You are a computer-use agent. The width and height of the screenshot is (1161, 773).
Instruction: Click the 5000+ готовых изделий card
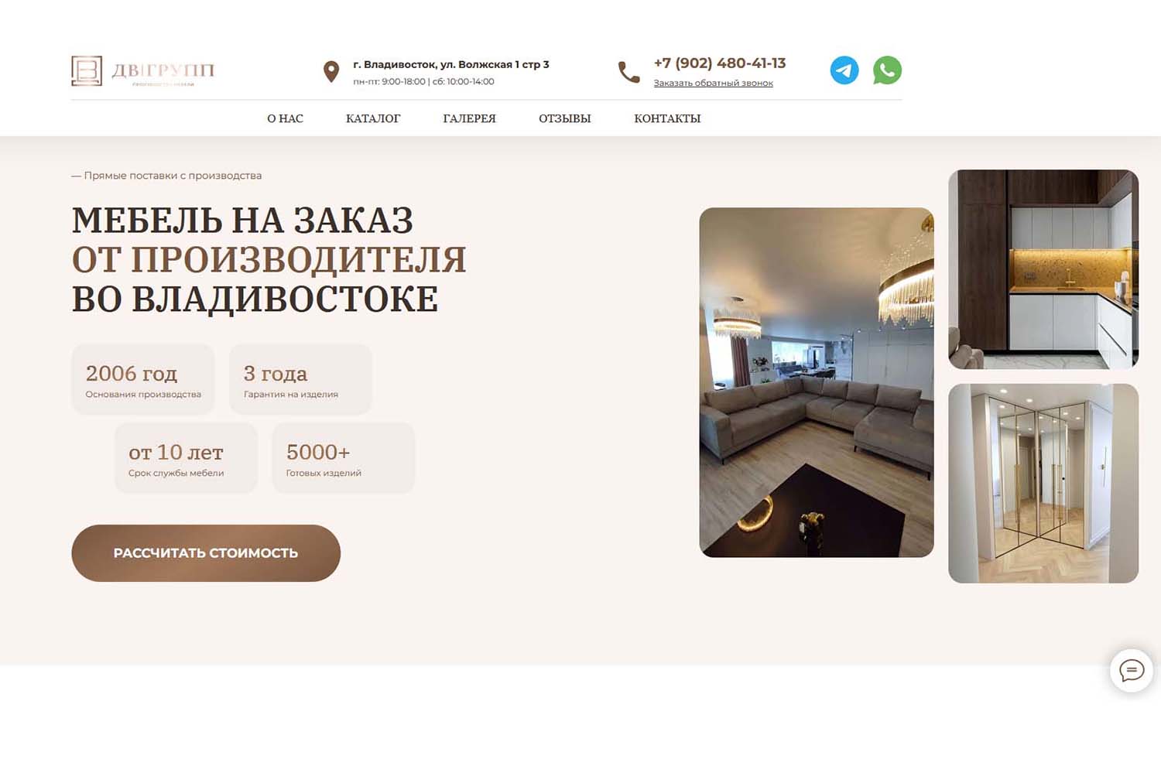coord(344,458)
